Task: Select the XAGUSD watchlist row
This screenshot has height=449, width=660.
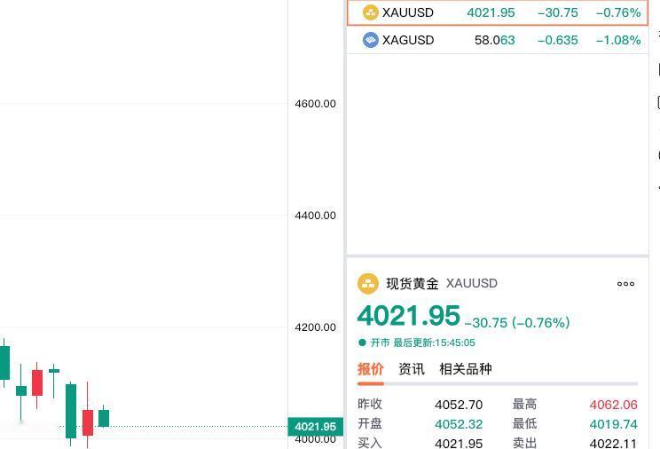Action: 498,40
